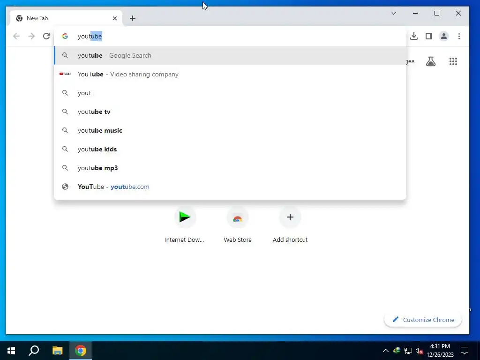Click the YouTube logo in suggestion
Screen dimensions: 480x360
click(x=65, y=74)
